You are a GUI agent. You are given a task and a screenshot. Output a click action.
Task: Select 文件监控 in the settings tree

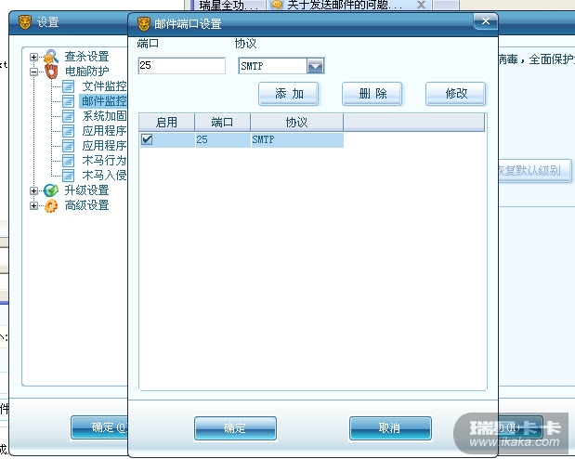coord(104,86)
